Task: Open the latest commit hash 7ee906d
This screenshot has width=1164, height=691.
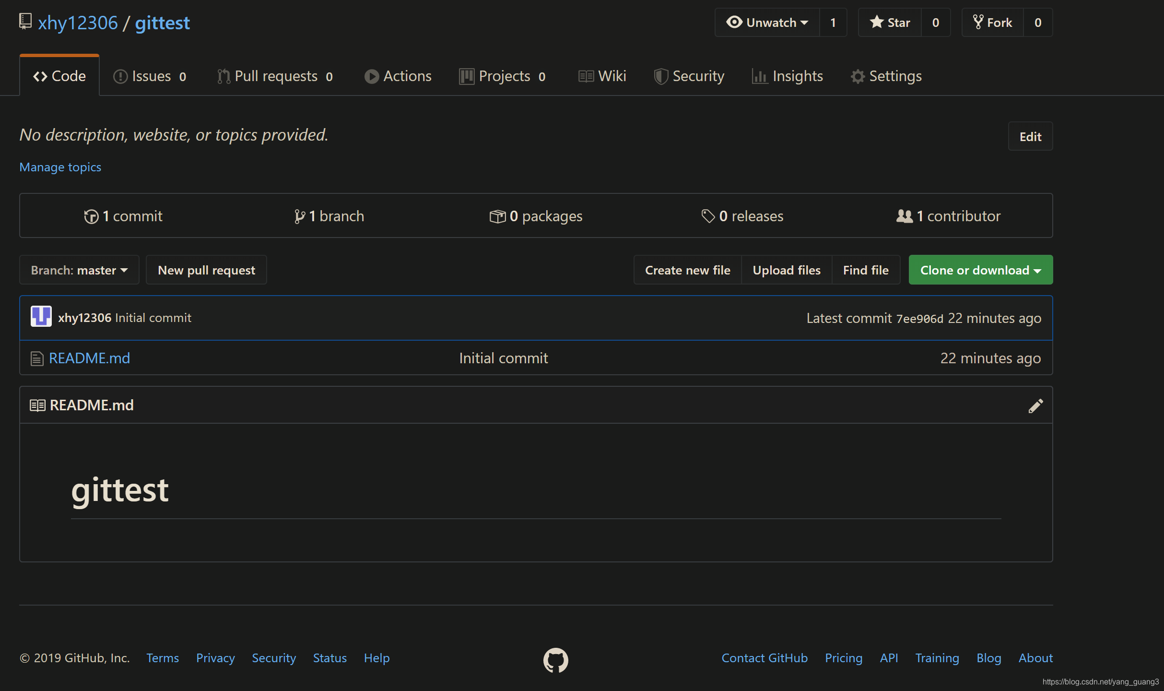Action: [x=919, y=319]
